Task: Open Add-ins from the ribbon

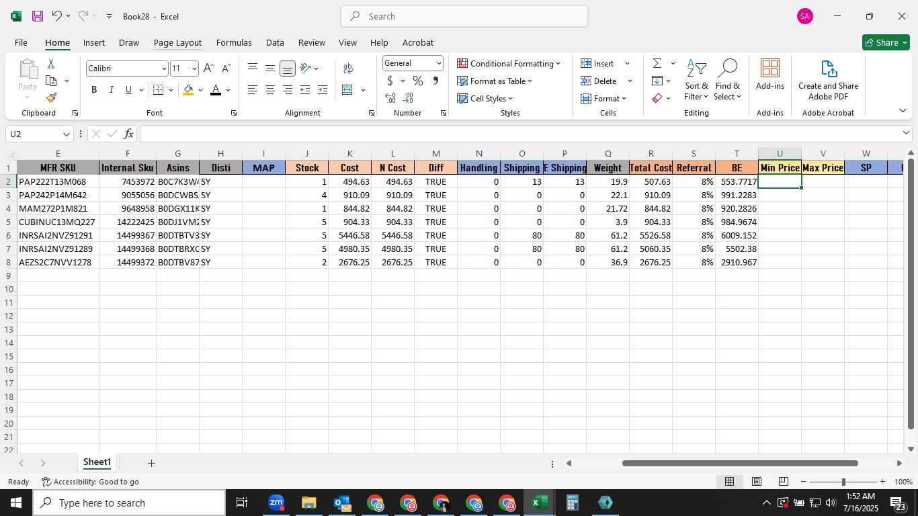Action: (x=770, y=75)
